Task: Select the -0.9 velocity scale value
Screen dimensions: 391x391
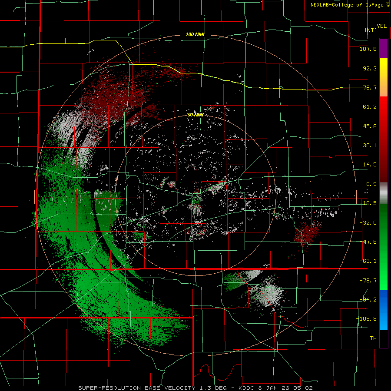Action: (370, 184)
